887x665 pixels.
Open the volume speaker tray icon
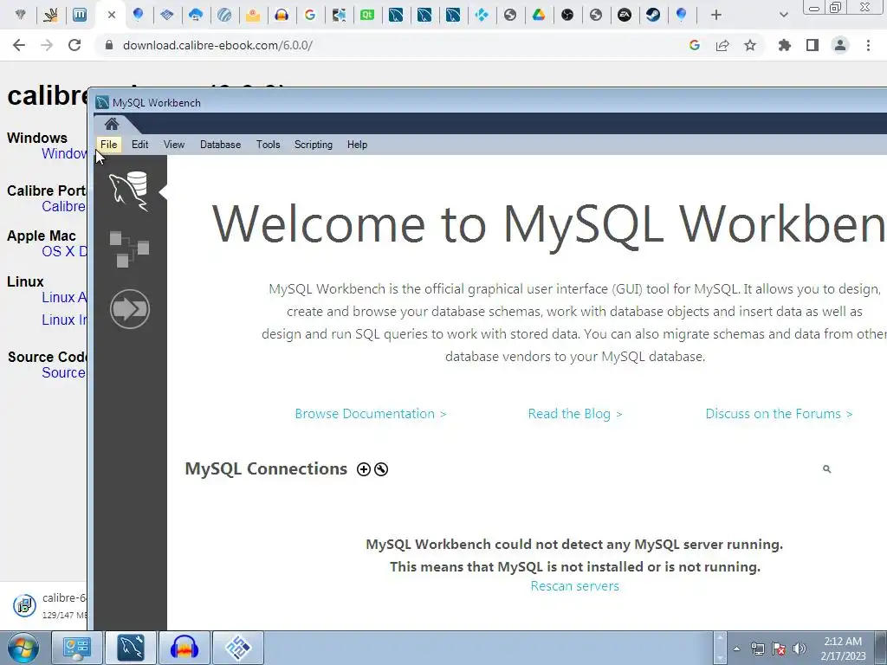(x=800, y=649)
